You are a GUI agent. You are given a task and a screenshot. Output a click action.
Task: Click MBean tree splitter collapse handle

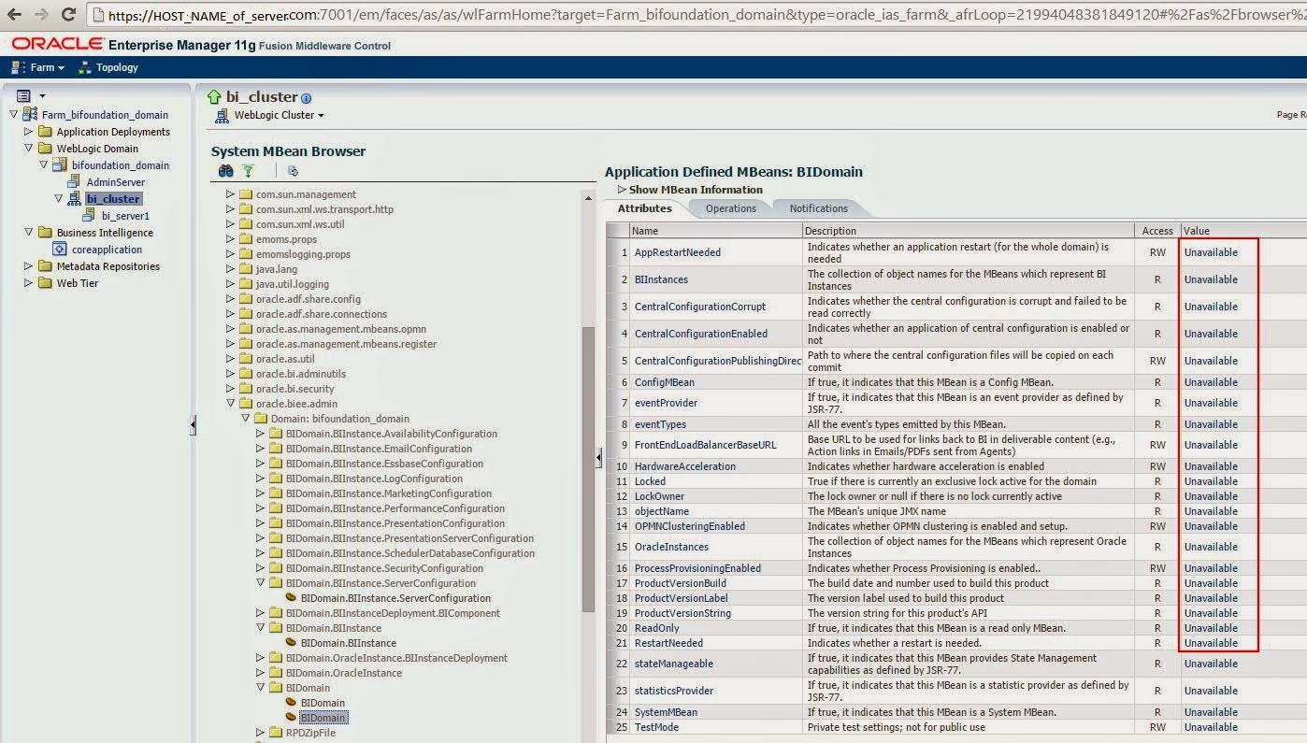599,457
